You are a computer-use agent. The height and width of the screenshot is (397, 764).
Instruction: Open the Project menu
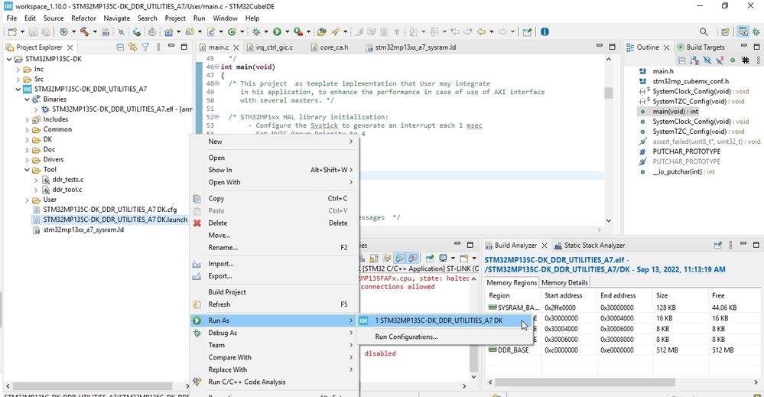click(x=175, y=18)
